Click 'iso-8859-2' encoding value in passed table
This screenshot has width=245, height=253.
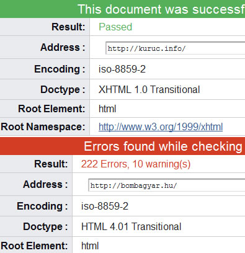tap(122, 69)
